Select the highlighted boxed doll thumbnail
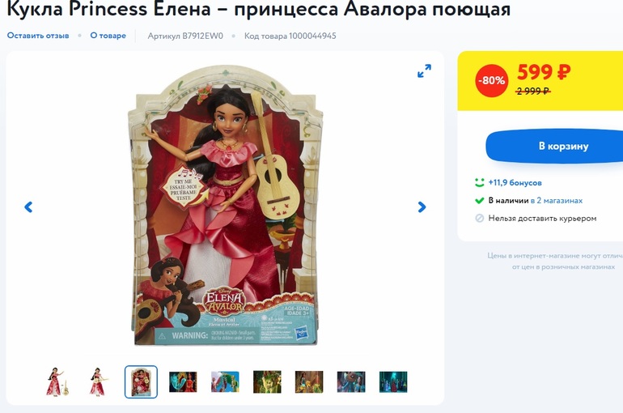This screenshot has height=413, width=623. pyautogui.click(x=141, y=381)
